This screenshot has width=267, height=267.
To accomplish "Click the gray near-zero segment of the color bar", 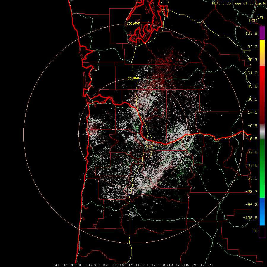I will click(x=262, y=132).
